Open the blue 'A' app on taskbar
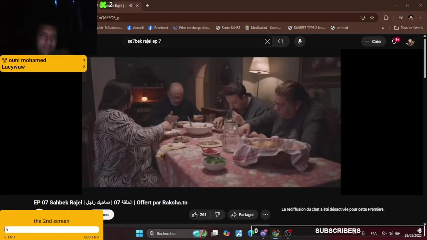The image size is (427, 240). click(239, 233)
